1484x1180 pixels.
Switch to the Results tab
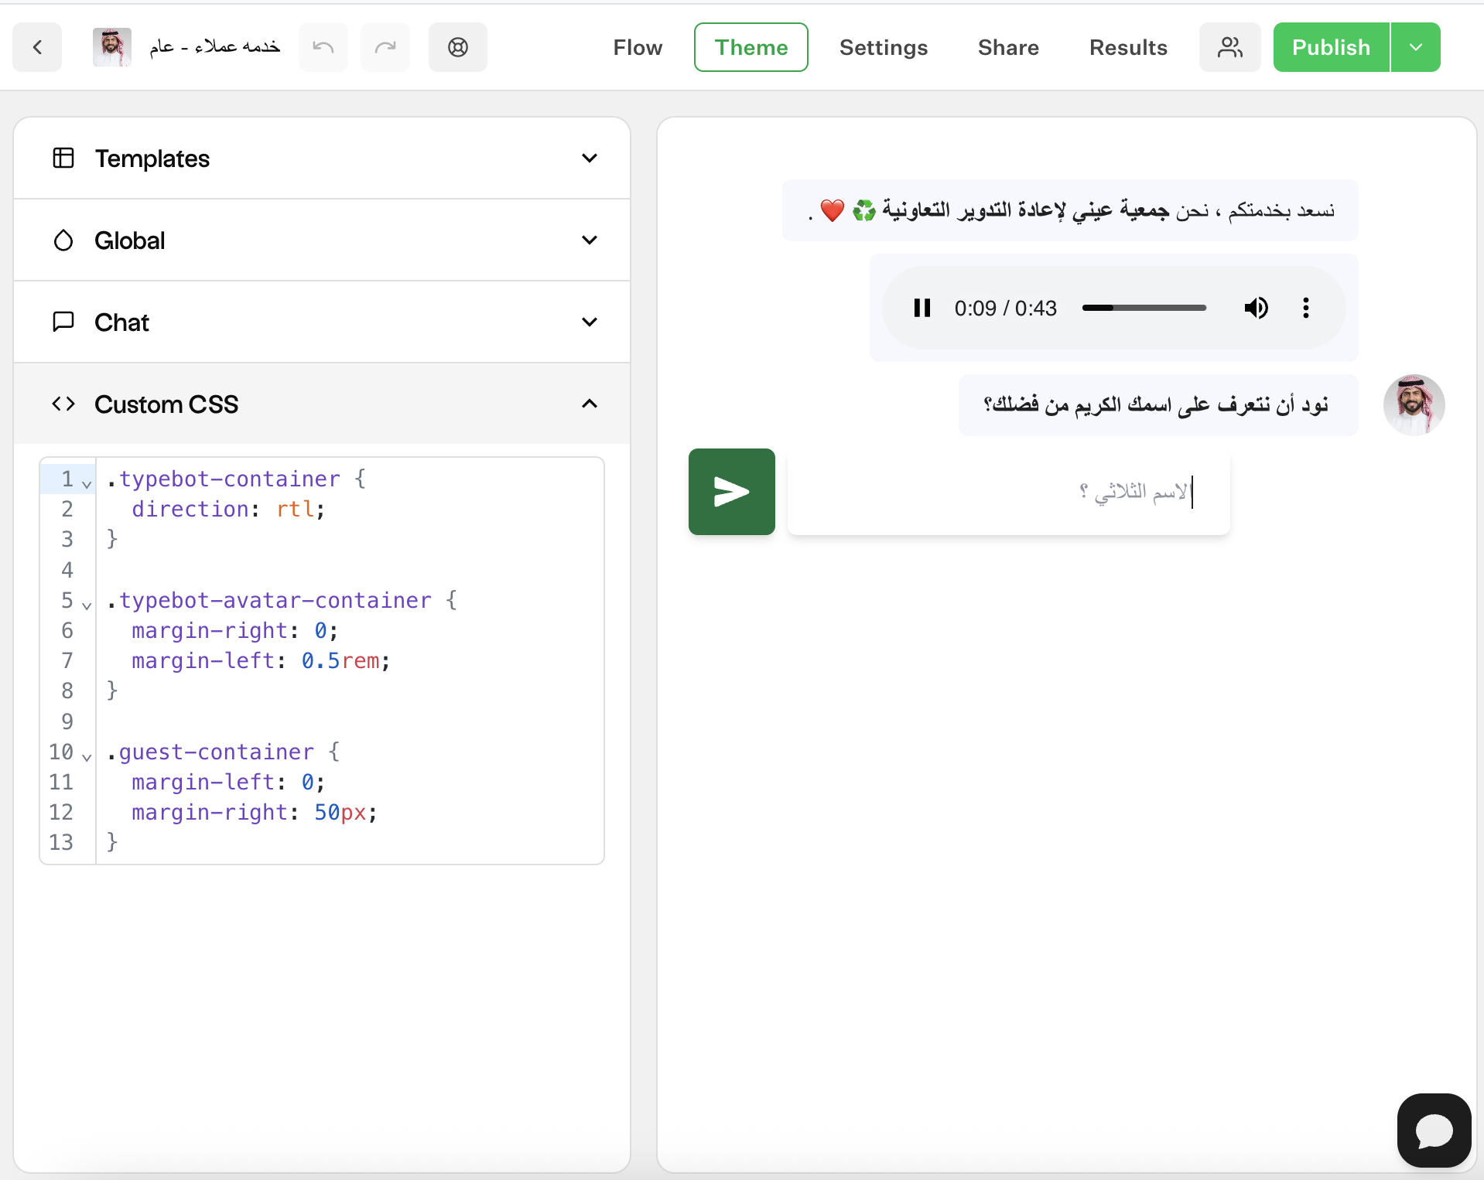point(1128,47)
